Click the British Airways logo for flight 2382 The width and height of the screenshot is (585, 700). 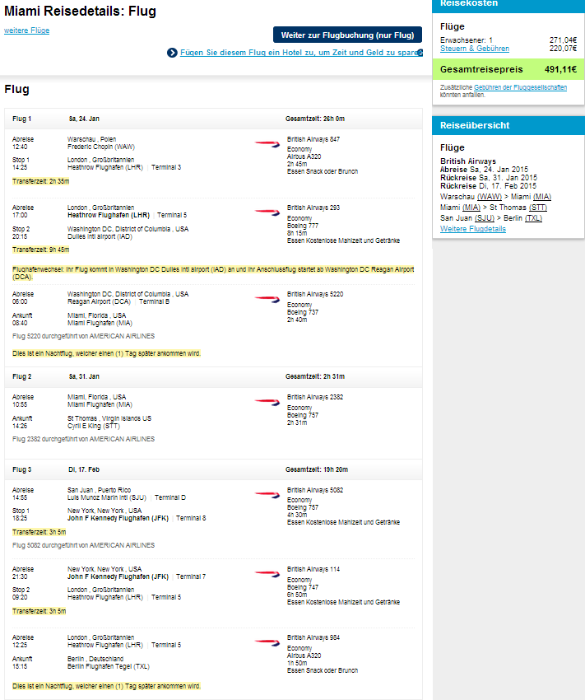click(x=267, y=402)
